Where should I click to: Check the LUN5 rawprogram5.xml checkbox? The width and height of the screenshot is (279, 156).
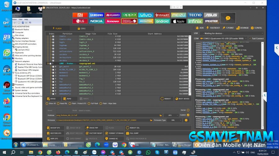point(50,64)
